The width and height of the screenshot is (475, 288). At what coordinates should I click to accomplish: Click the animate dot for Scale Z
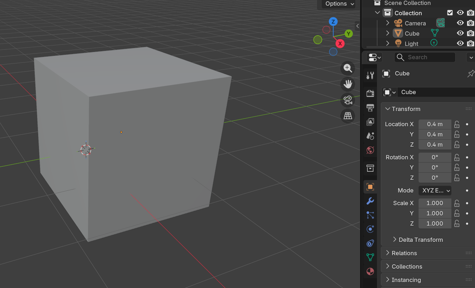pyautogui.click(x=467, y=223)
